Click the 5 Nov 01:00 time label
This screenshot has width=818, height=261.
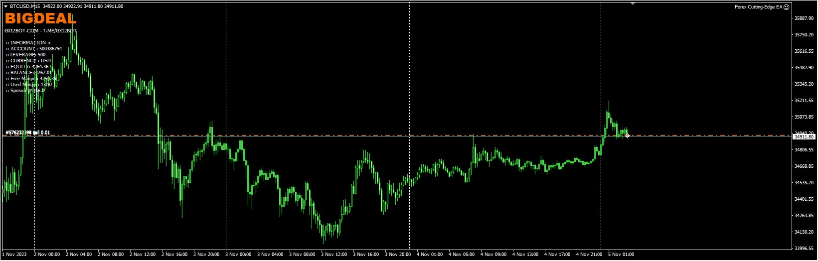[x=621, y=255]
